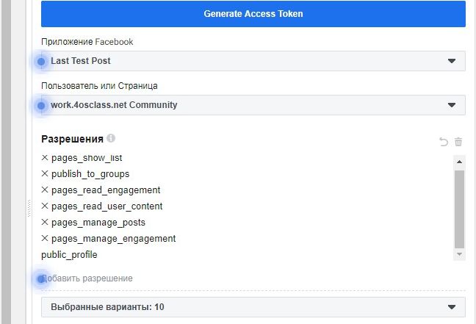
Task: Remove the pages_show_list permission
Action: click(45, 158)
